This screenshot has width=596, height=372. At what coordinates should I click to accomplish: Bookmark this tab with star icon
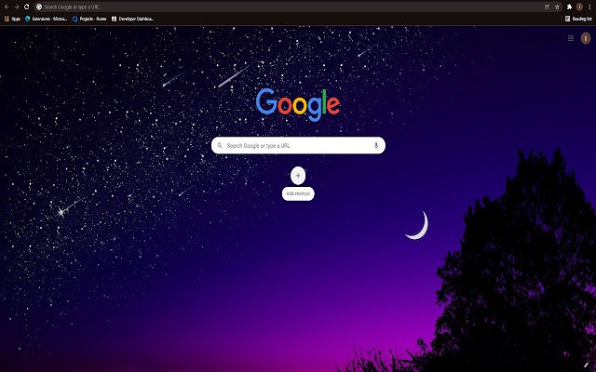(557, 7)
